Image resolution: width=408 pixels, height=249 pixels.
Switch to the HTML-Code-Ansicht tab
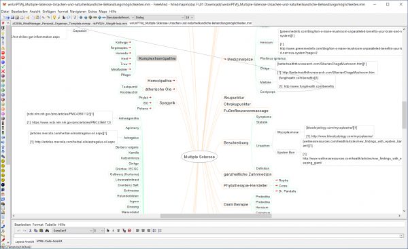(49, 242)
